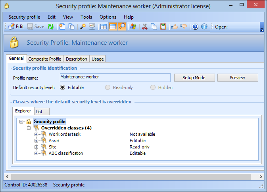Expand the ABC classification tree node

[x=36, y=153]
